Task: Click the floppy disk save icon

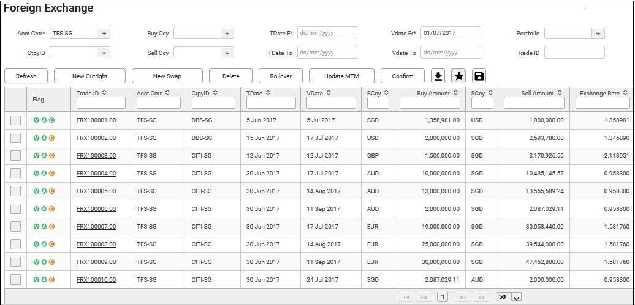Action: point(479,76)
